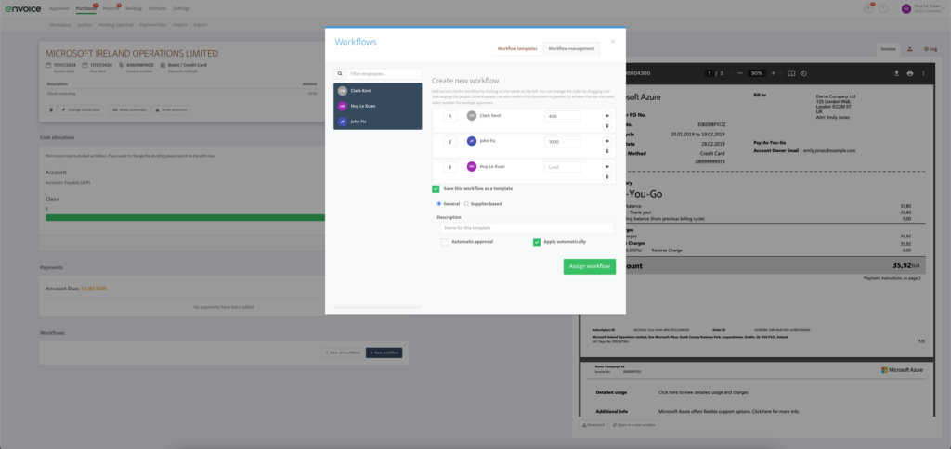Viewport: 951px width, 449px height.
Task: Click John Fiz's avatar in workflow step 2
Action: [x=471, y=141]
